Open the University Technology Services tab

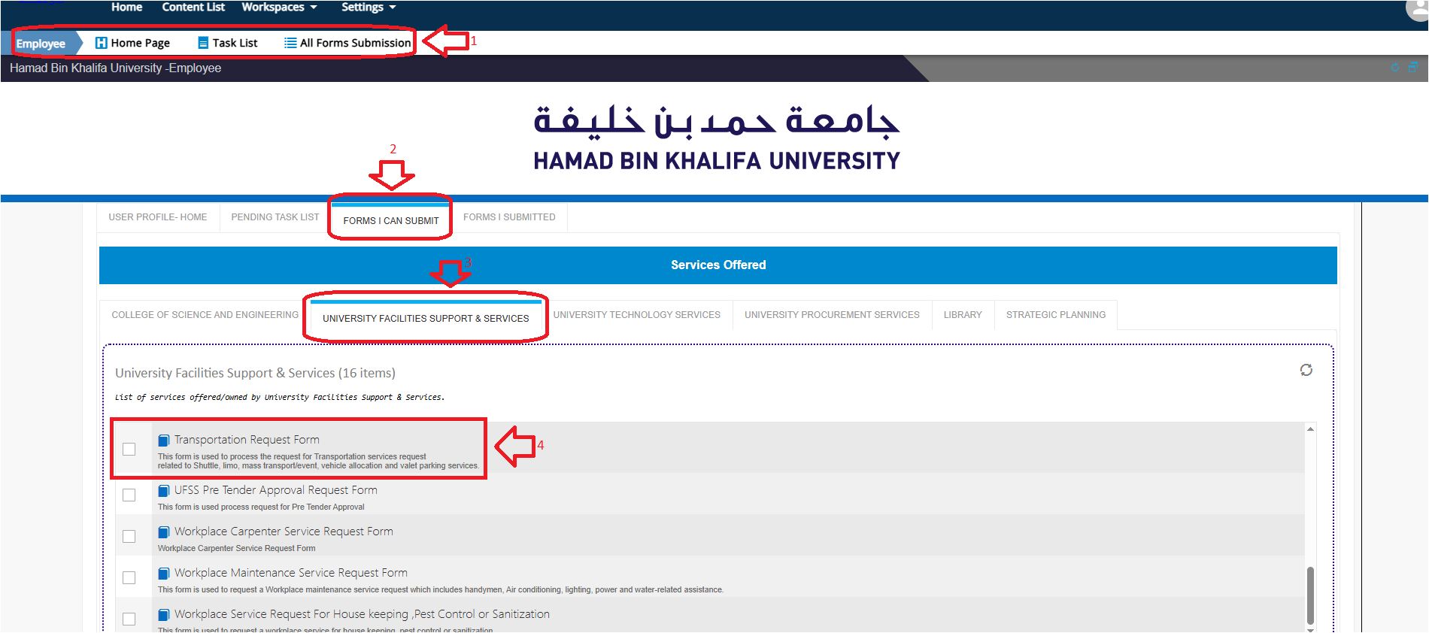(636, 315)
